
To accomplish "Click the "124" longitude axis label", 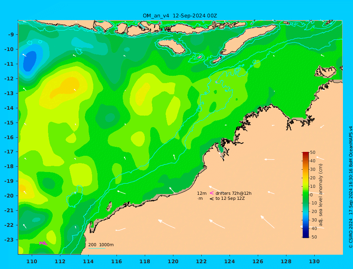I will (x=230, y=262).
